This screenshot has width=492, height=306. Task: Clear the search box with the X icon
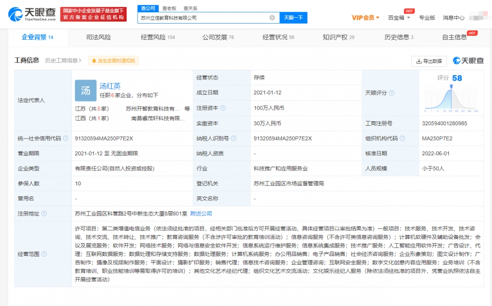[273, 18]
